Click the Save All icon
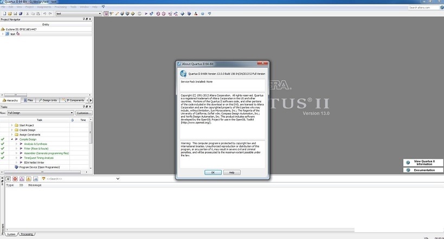444x239 pixels. coord(21,14)
